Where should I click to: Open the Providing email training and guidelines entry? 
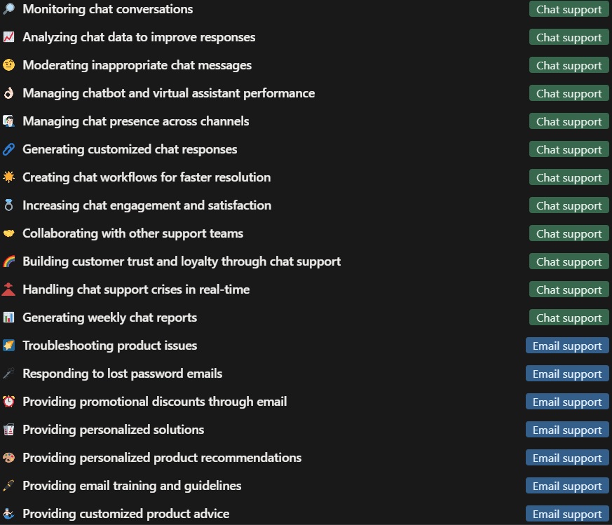132,486
